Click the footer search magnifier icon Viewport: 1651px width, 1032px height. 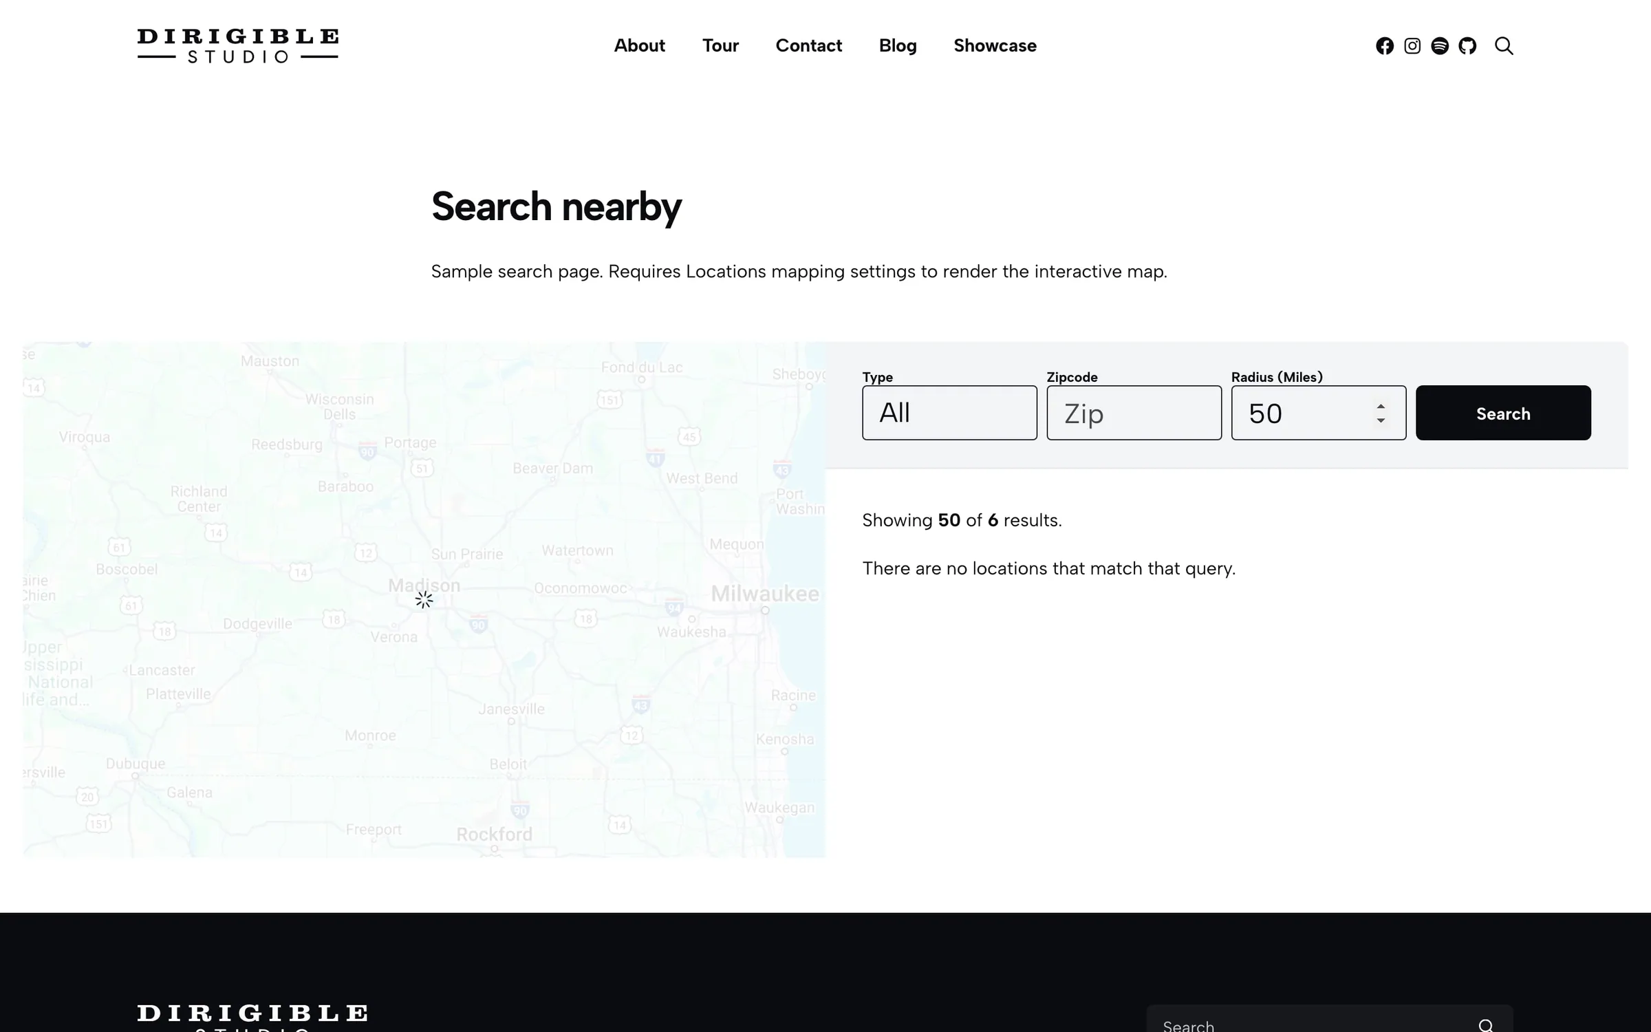(1486, 1026)
